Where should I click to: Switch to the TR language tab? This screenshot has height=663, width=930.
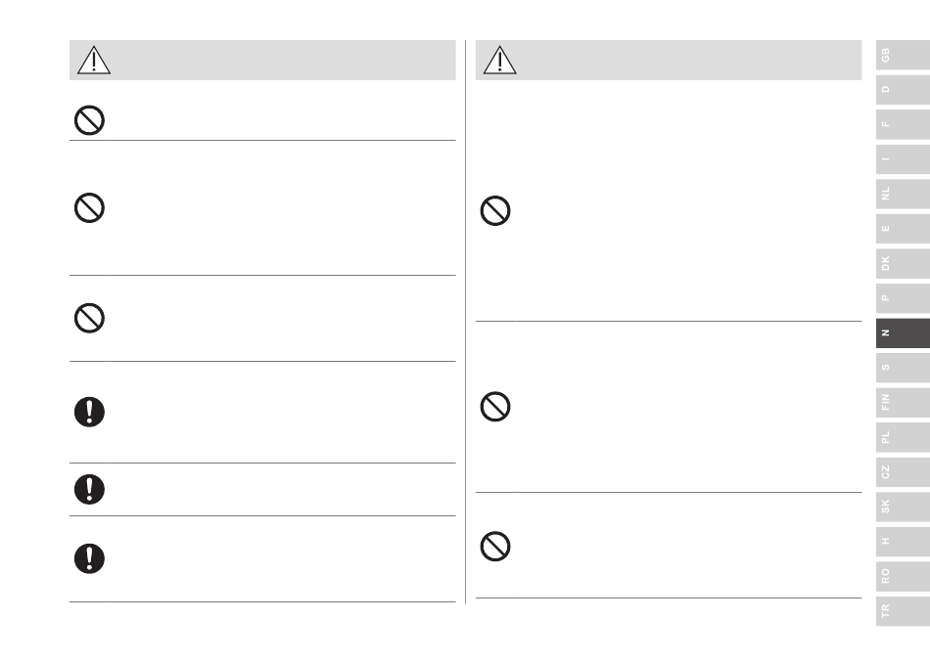click(903, 611)
